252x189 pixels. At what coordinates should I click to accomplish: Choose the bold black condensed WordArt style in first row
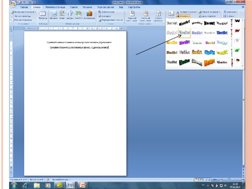tap(209, 23)
